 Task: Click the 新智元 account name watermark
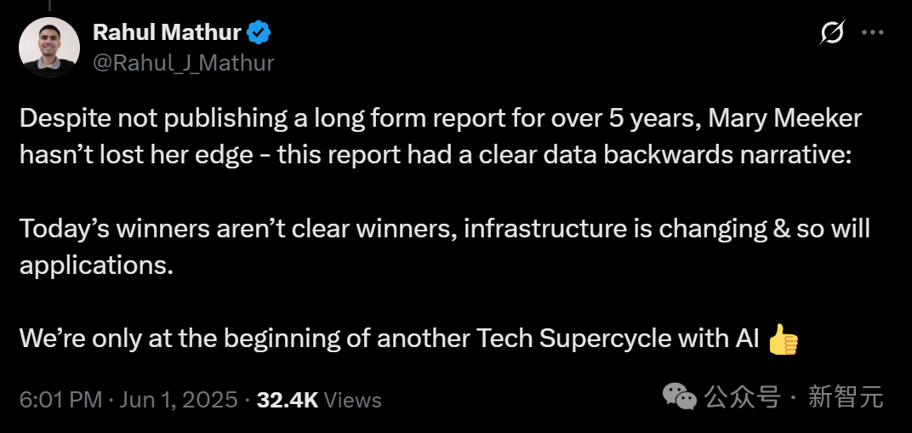[846, 396]
